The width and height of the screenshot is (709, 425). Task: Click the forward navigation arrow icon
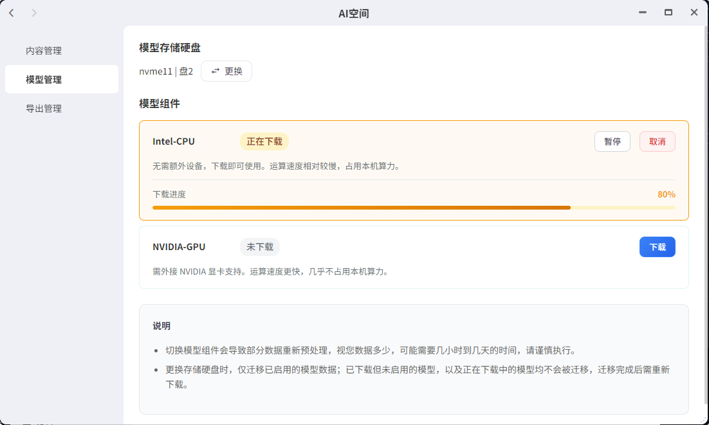34,13
